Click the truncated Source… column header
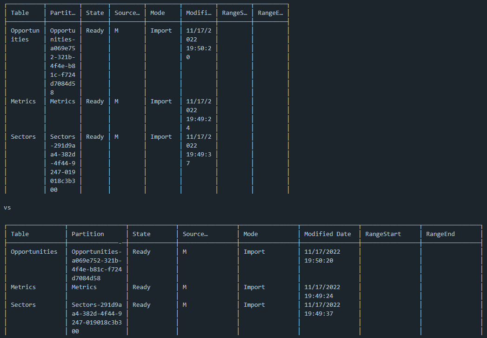Viewport: 487px width, 338px height. coord(127,13)
